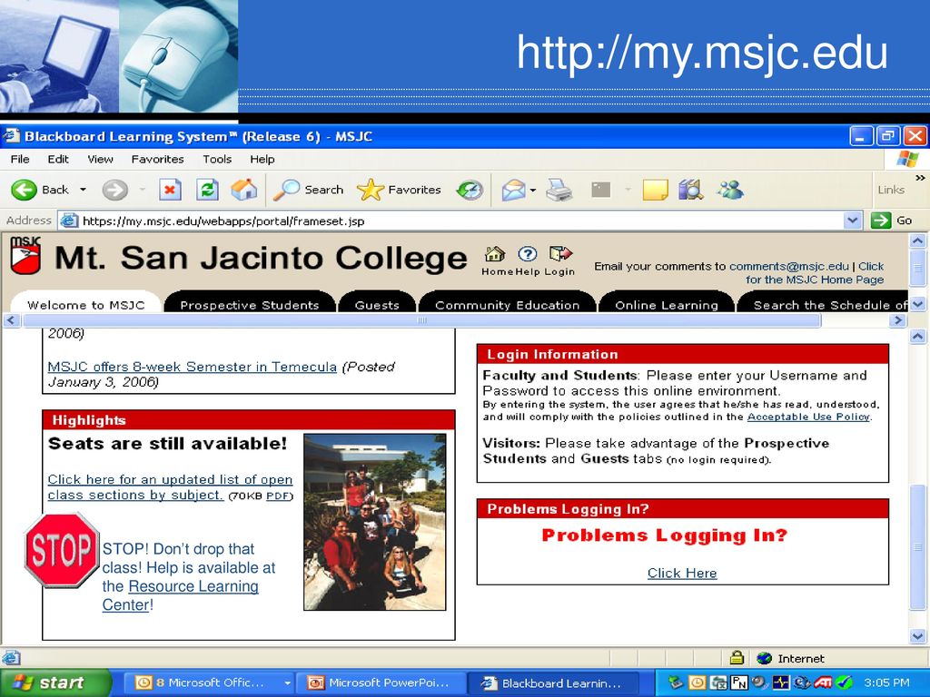Image resolution: width=930 pixels, height=697 pixels.
Task: Open the portal Help question mark icon
Action: click(x=528, y=254)
